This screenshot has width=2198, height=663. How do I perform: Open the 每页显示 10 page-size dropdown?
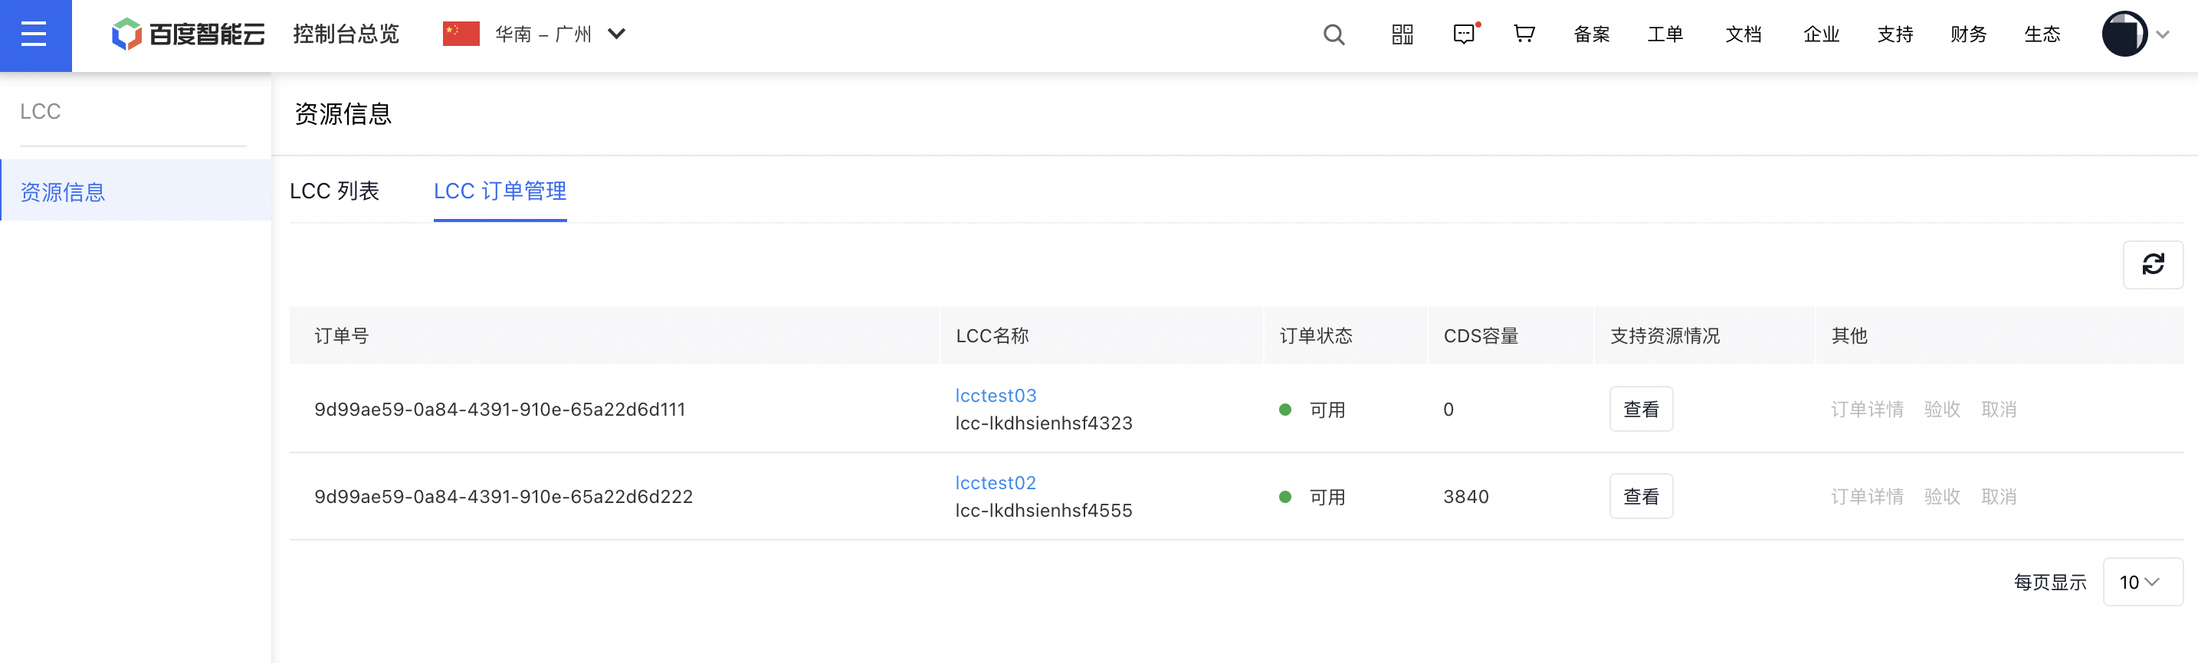click(2143, 582)
